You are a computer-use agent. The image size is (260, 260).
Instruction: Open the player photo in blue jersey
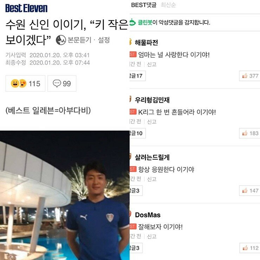click(65, 195)
